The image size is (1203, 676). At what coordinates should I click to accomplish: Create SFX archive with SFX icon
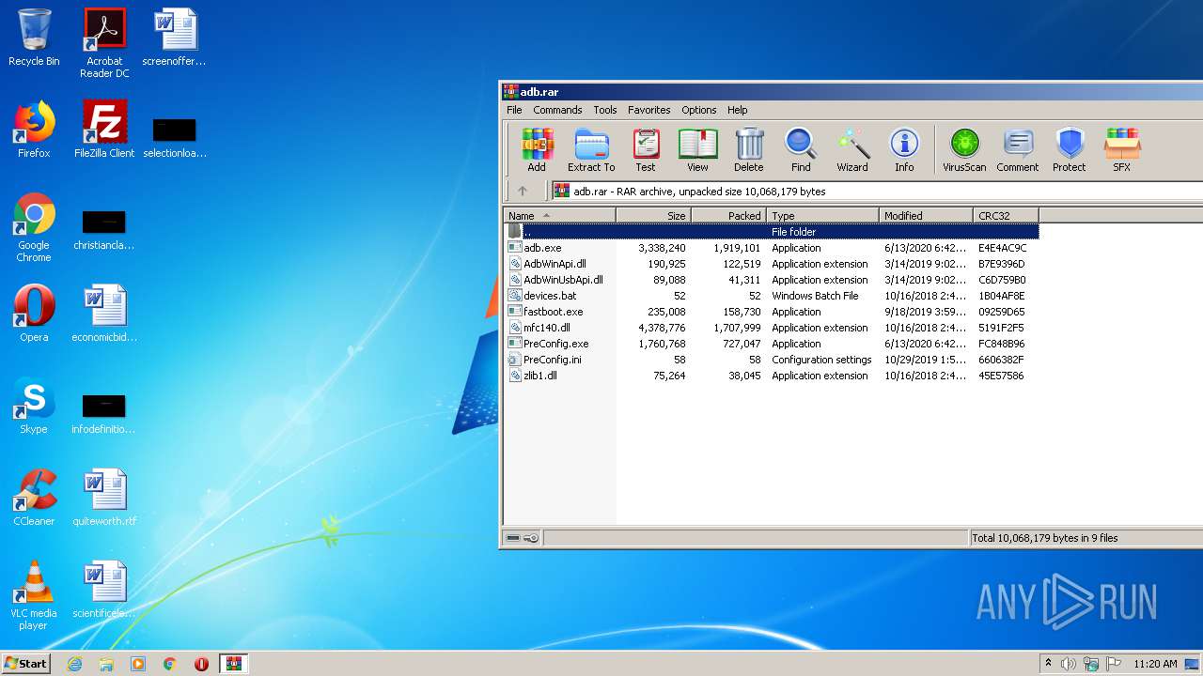pyautogui.click(x=1122, y=150)
